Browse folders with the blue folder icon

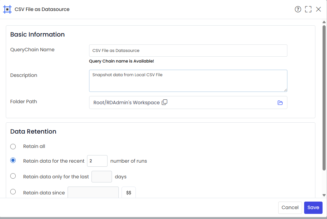pyautogui.click(x=280, y=102)
